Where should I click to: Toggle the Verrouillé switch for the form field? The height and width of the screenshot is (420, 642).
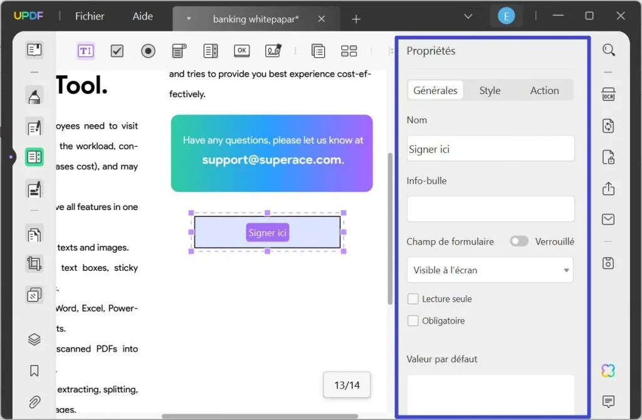tap(519, 241)
